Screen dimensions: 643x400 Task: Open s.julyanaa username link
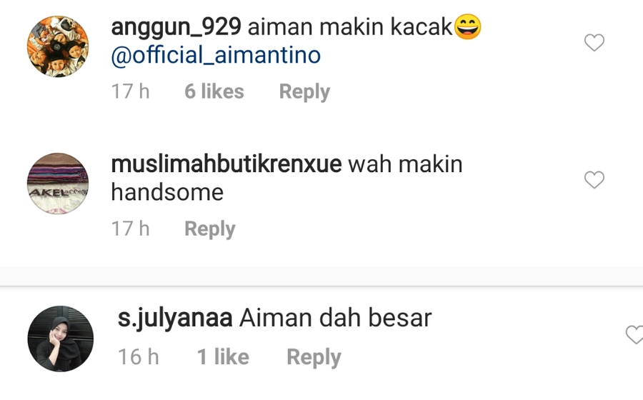coord(175,319)
